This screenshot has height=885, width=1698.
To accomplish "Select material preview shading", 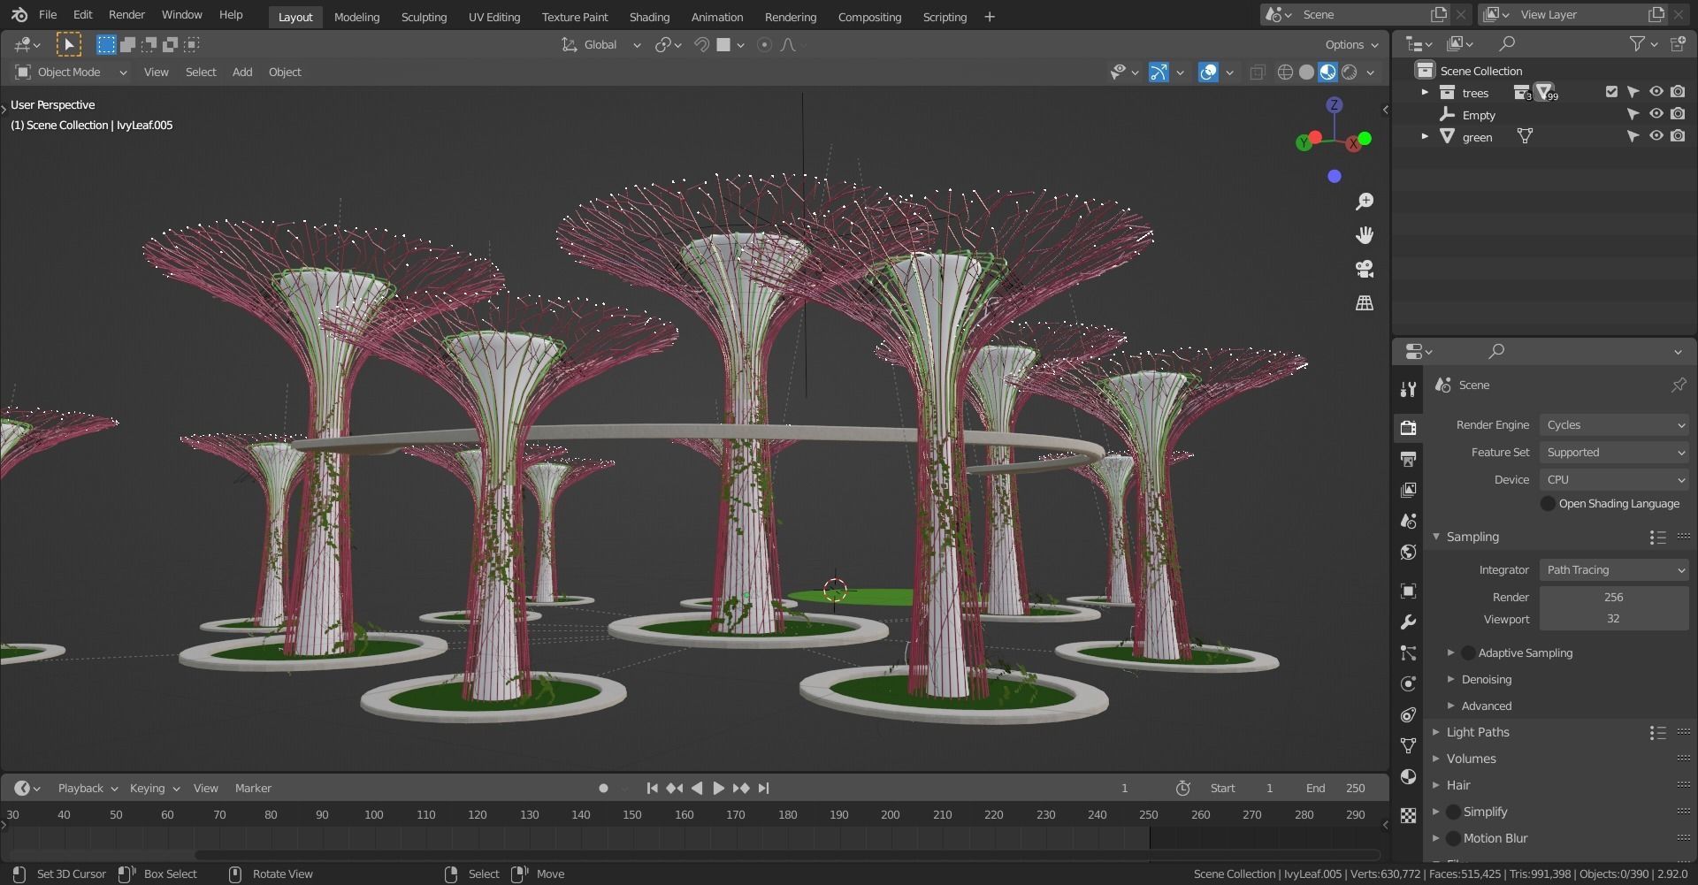I will (1327, 72).
